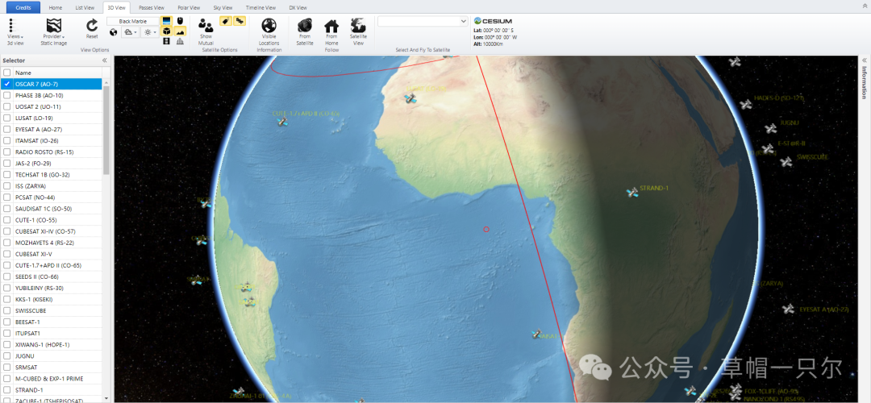Click the HADES-D (SO-121) satellite marker
The image size is (871, 403).
(x=745, y=104)
